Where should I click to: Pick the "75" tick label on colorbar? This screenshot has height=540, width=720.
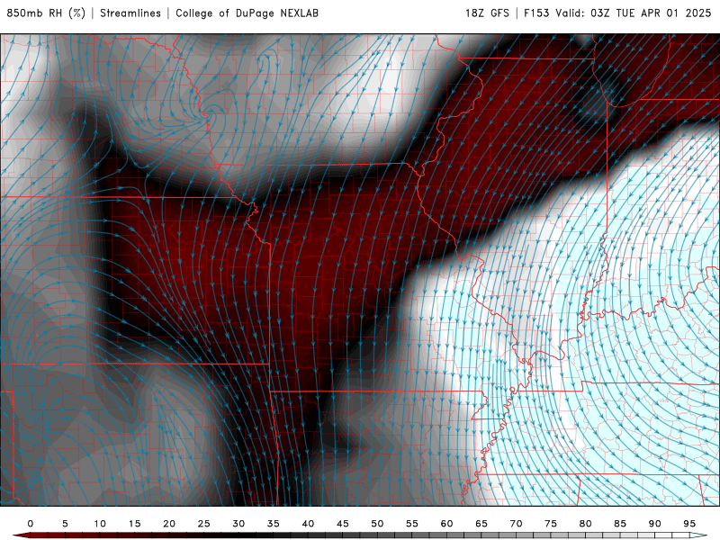[x=551, y=524]
